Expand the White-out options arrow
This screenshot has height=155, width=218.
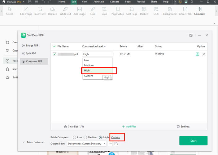[x=65, y=17]
